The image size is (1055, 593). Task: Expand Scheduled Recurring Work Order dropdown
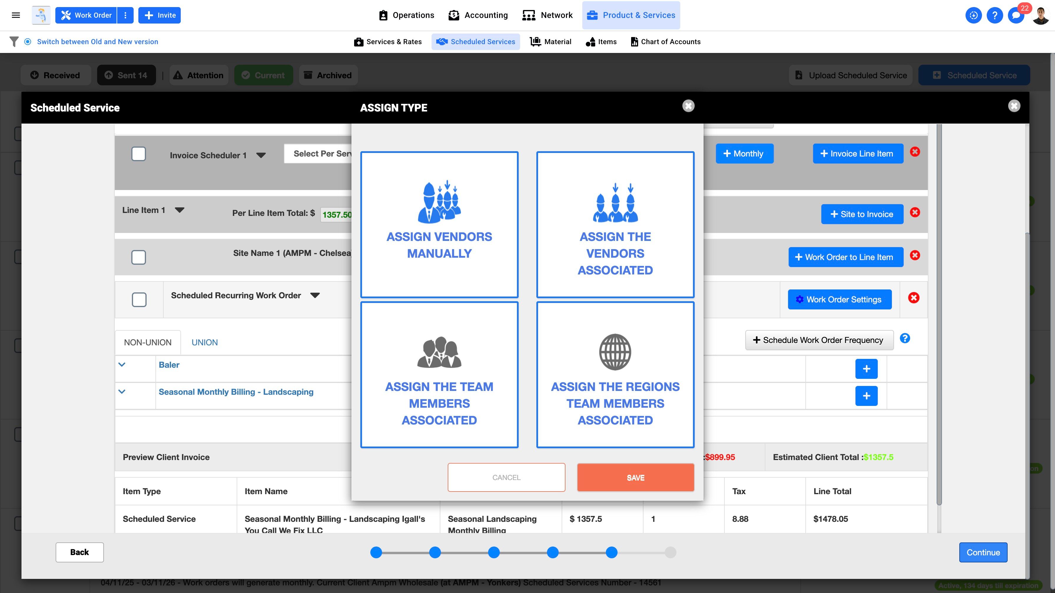pyautogui.click(x=315, y=296)
